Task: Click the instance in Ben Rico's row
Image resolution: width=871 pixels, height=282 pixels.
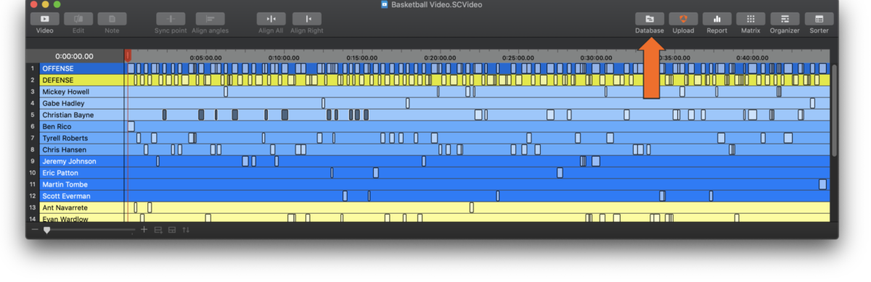Action: click(131, 127)
